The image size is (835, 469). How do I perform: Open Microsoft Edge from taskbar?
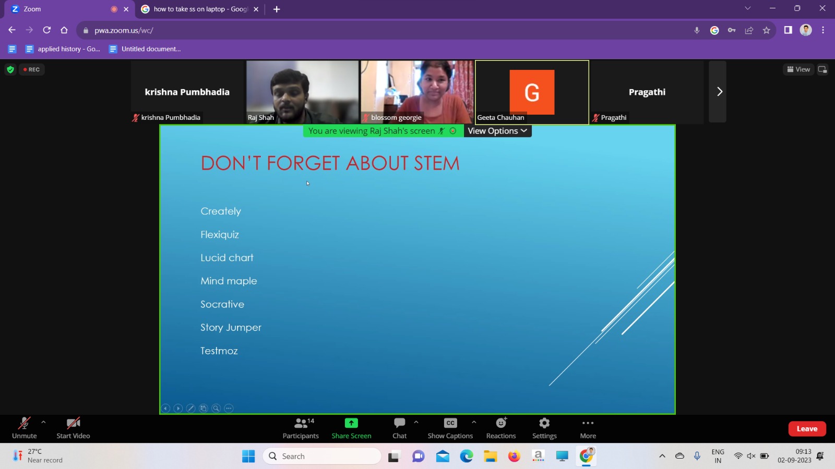coord(467,456)
